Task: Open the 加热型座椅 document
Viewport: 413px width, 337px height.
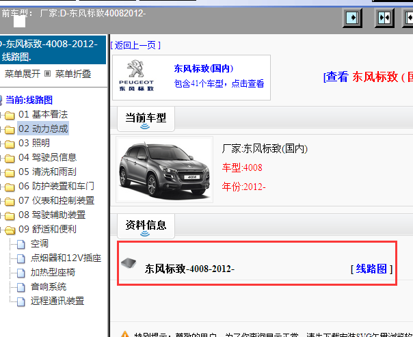Action: pyautogui.click(x=53, y=272)
